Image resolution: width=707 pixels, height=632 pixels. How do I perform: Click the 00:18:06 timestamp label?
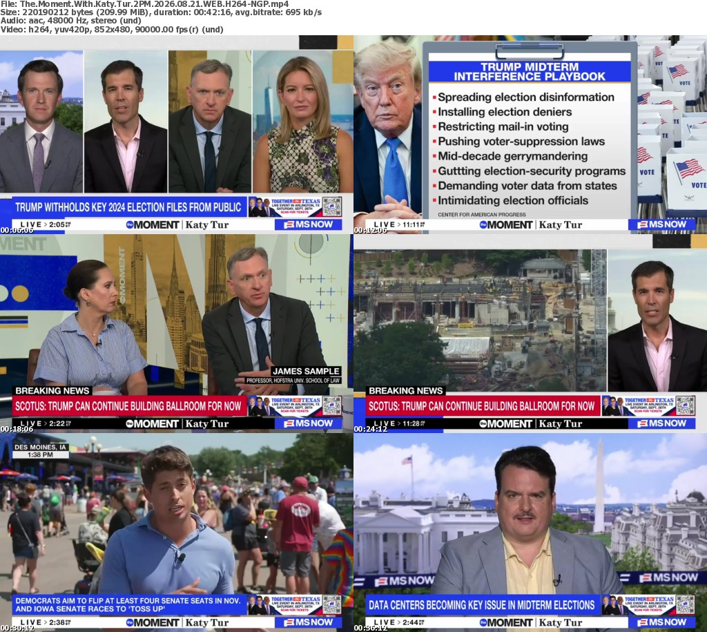pos(17,429)
